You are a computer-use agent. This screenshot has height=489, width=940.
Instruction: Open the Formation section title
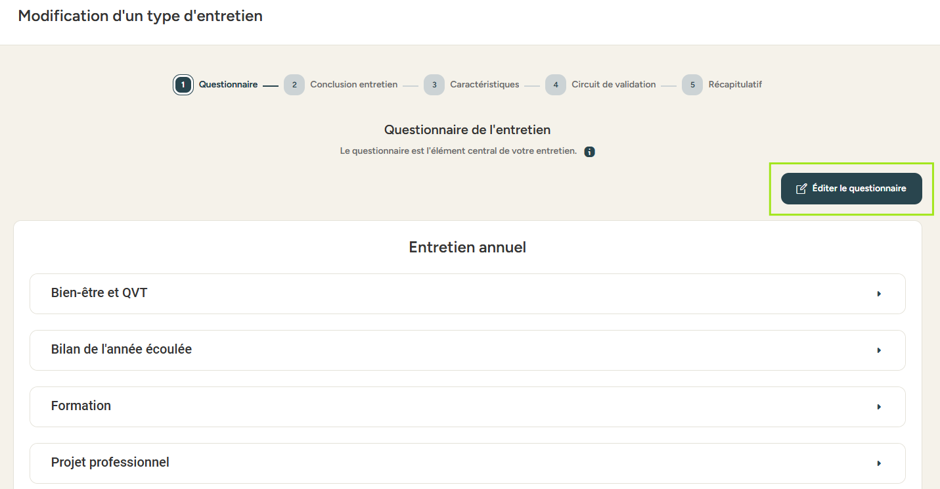pyautogui.click(x=81, y=406)
